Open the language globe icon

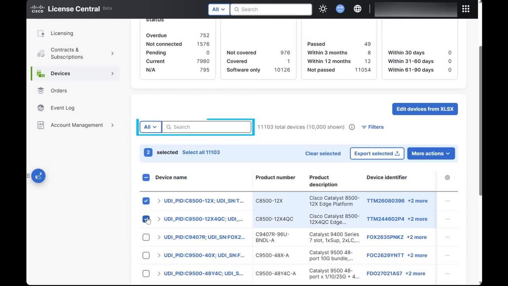pyautogui.click(x=358, y=9)
